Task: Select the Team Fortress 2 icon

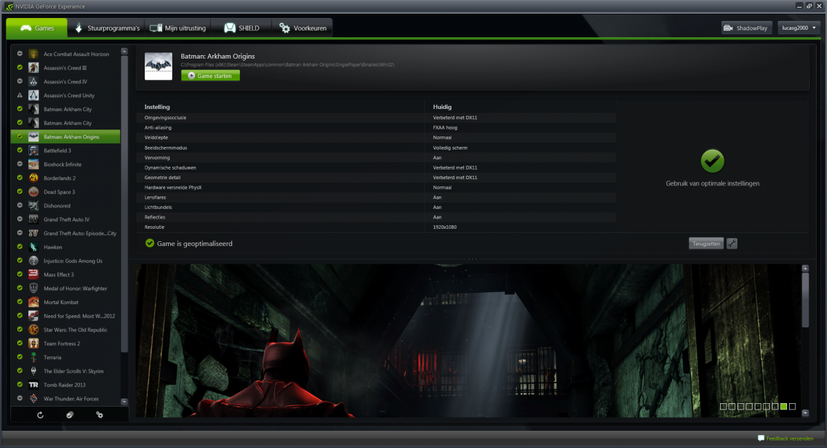Action: tap(33, 344)
